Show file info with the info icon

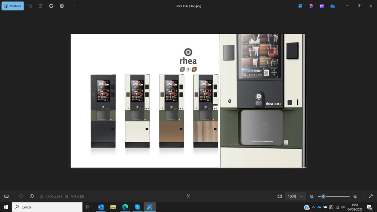point(32,197)
